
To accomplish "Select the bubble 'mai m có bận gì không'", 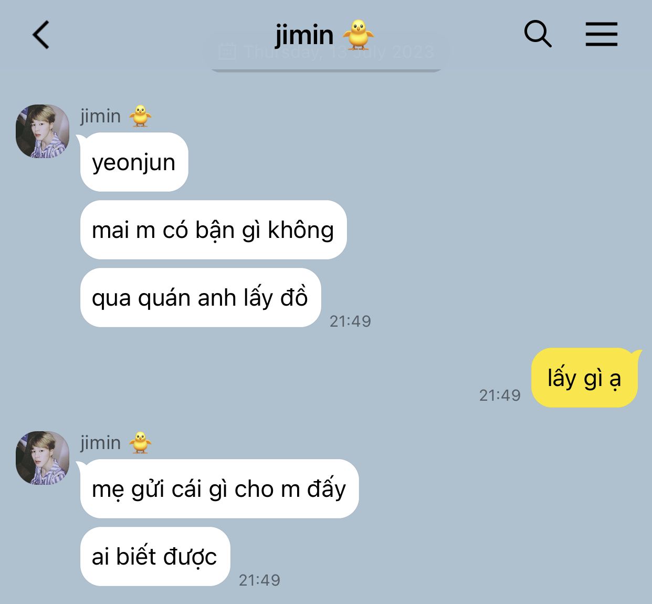I will pyautogui.click(x=213, y=230).
